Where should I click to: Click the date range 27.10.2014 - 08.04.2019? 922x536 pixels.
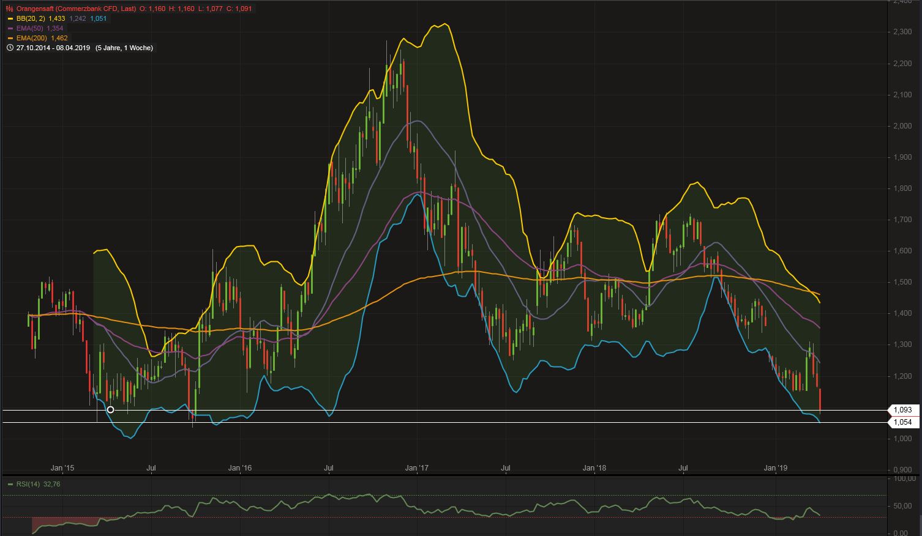[x=54, y=48]
